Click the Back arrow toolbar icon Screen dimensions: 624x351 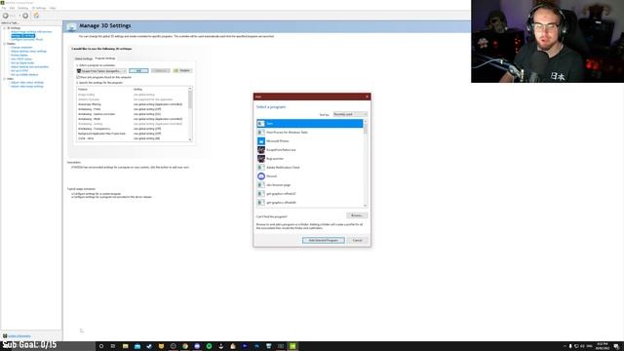tap(6, 16)
